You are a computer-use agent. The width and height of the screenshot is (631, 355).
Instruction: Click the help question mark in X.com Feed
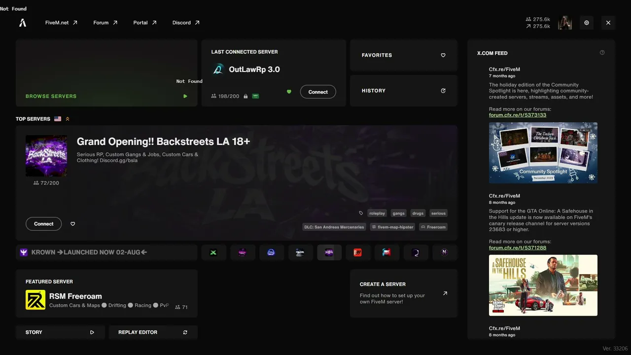[x=602, y=53]
